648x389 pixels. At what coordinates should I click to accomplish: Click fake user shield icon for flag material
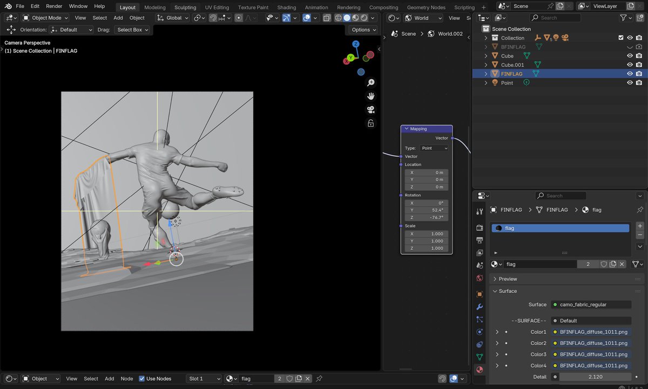pyautogui.click(x=604, y=264)
